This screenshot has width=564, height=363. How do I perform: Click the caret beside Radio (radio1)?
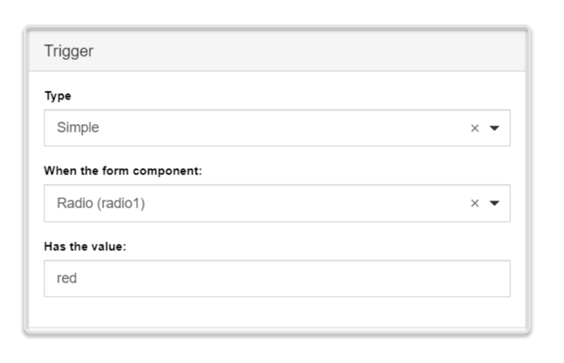[x=495, y=204]
